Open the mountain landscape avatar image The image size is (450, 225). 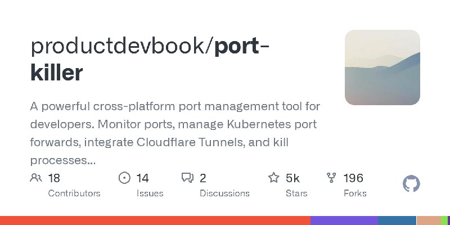click(x=382, y=67)
